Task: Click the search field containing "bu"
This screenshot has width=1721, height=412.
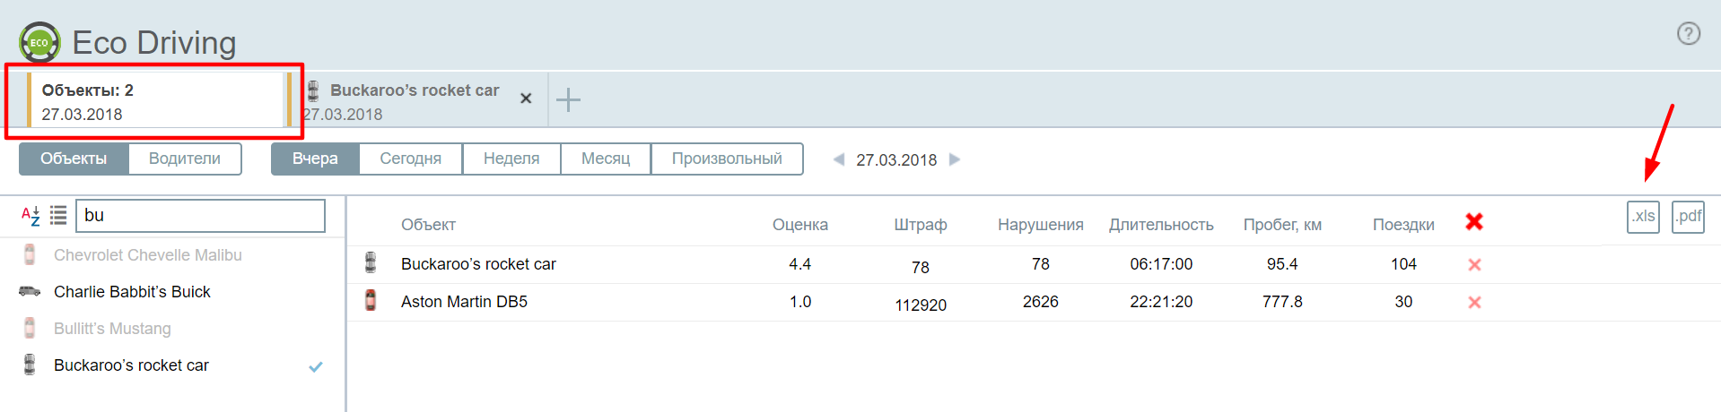Action: [x=200, y=216]
